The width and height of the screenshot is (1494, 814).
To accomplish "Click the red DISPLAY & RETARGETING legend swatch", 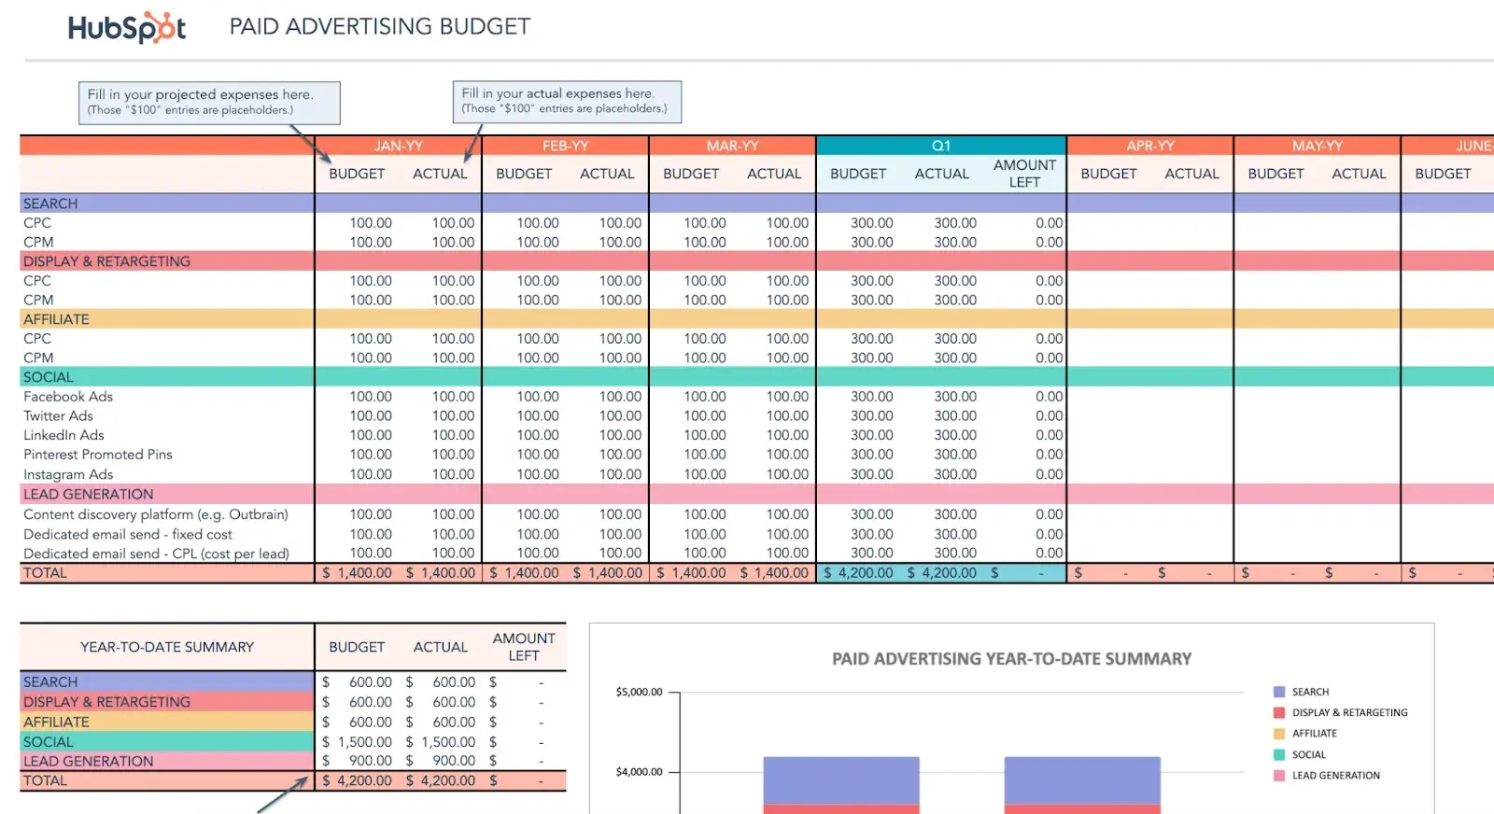I will (x=1279, y=712).
